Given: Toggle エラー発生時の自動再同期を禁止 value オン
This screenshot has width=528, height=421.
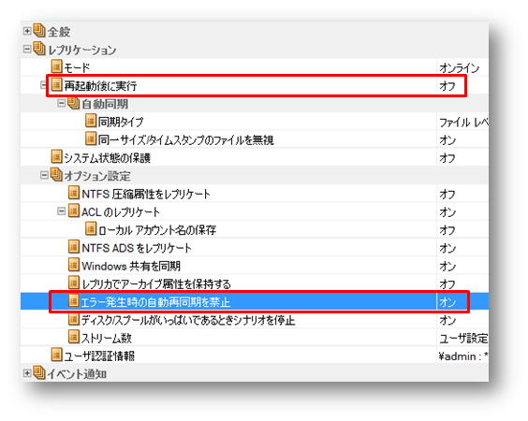Looking at the screenshot, I should click(447, 302).
